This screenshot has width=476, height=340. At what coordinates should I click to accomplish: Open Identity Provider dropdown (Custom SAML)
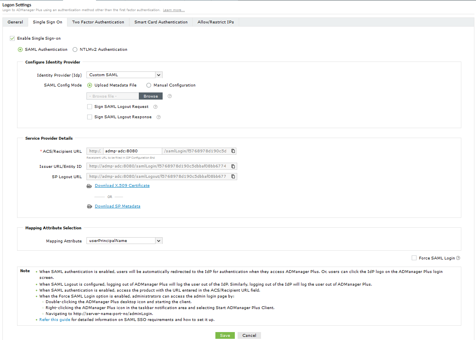125,75
